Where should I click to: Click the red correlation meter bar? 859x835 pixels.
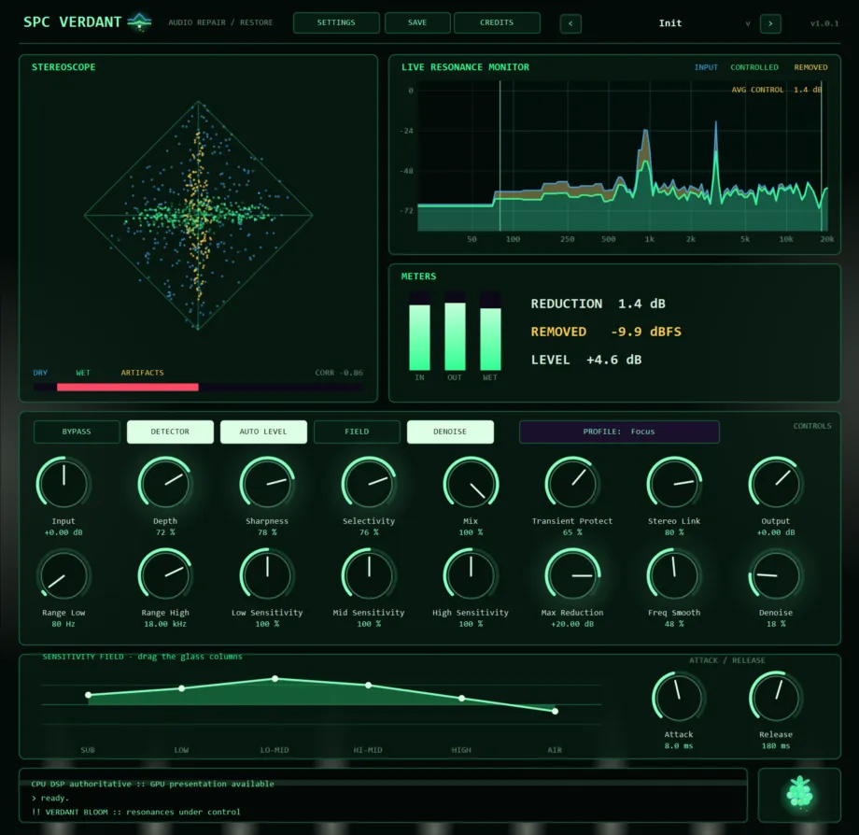(128, 387)
